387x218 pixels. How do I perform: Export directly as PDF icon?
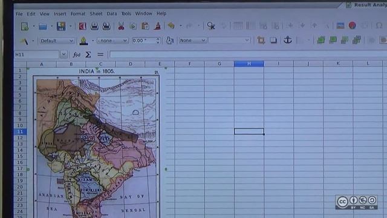click(82, 26)
